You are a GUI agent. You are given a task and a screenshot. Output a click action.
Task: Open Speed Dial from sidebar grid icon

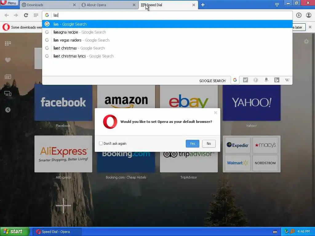coord(8,43)
